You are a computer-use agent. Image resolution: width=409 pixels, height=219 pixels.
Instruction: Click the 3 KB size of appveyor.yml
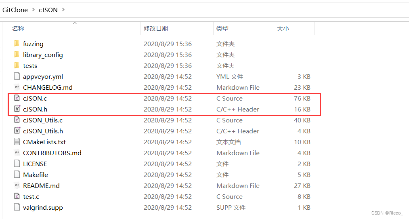(x=304, y=77)
